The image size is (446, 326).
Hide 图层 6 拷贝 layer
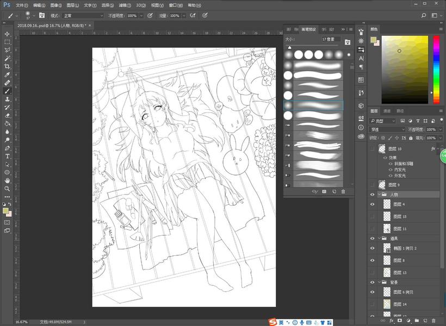pyautogui.click(x=373, y=292)
